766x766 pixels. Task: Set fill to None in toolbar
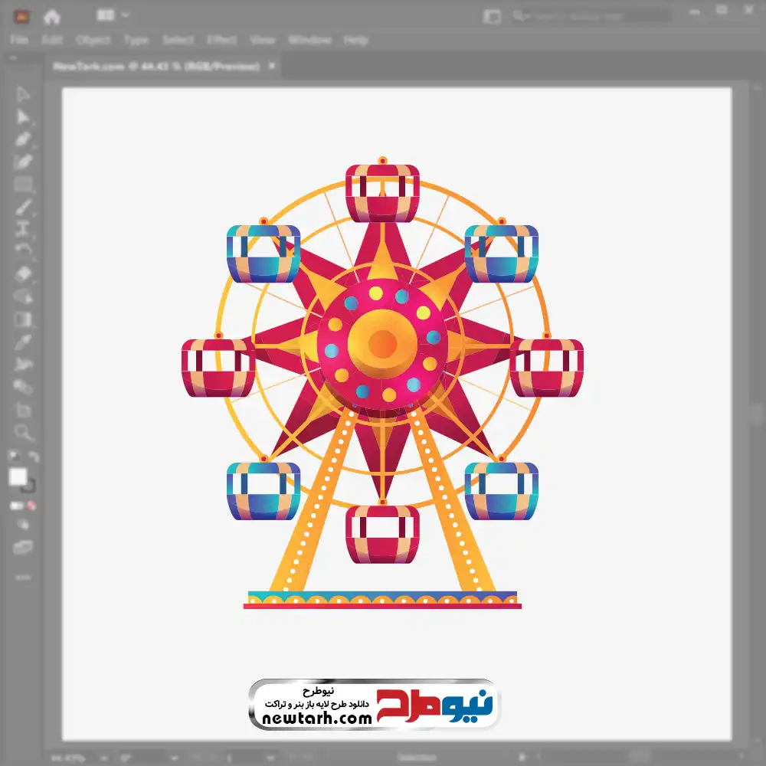pos(32,506)
